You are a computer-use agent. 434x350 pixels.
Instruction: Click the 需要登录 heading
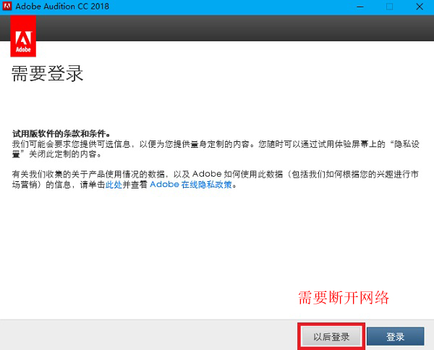click(47, 74)
